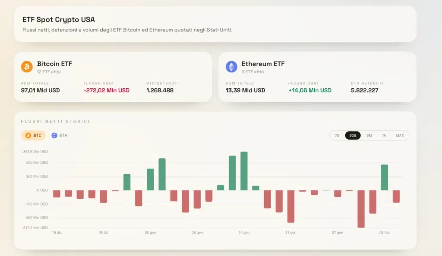Click the BTC detenuti 1.268.488 figure
This screenshot has width=442, height=256.
click(x=160, y=91)
